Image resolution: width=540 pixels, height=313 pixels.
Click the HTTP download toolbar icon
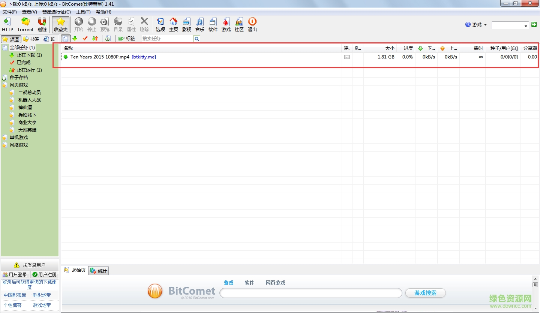[7, 24]
